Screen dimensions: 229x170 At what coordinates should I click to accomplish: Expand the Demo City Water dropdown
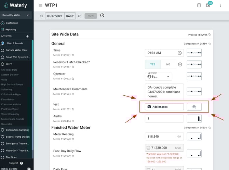tap(16, 15)
